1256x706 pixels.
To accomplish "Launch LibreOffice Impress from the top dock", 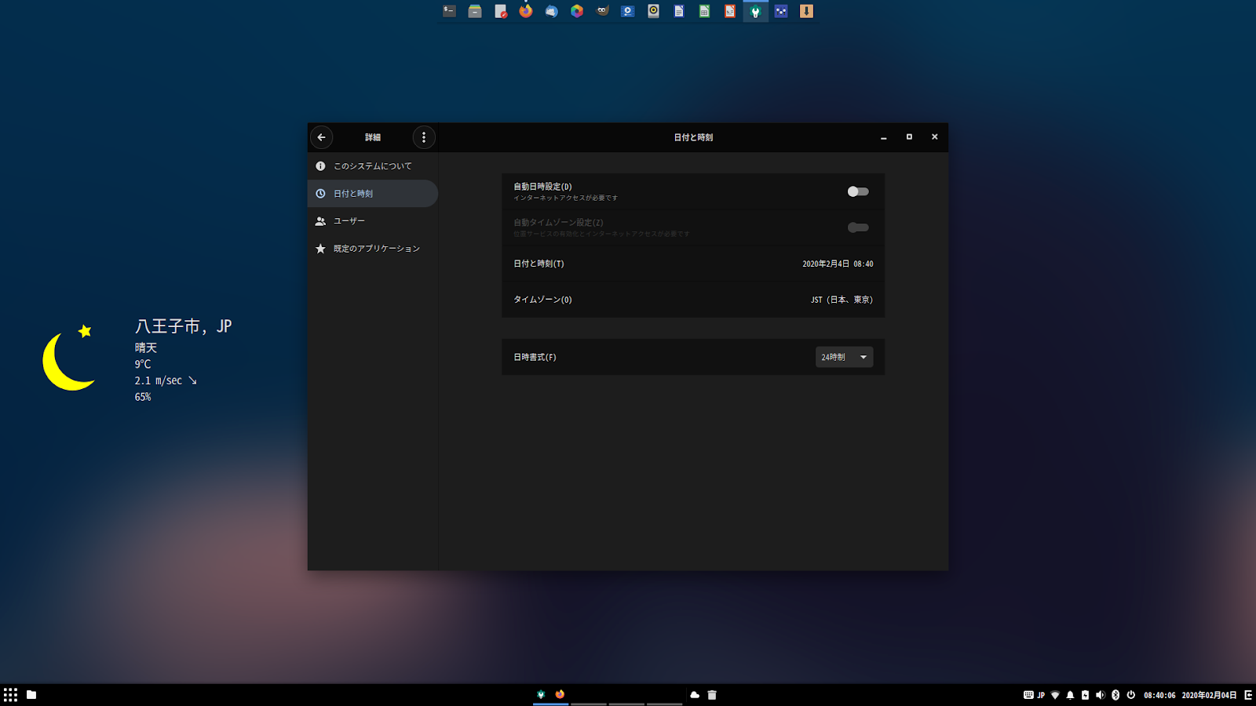I will coord(730,11).
